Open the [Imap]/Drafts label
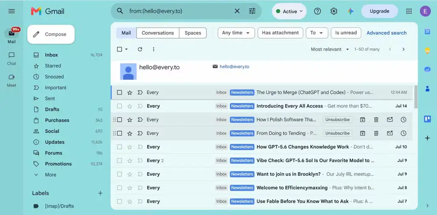437x215 pixels. point(59,206)
